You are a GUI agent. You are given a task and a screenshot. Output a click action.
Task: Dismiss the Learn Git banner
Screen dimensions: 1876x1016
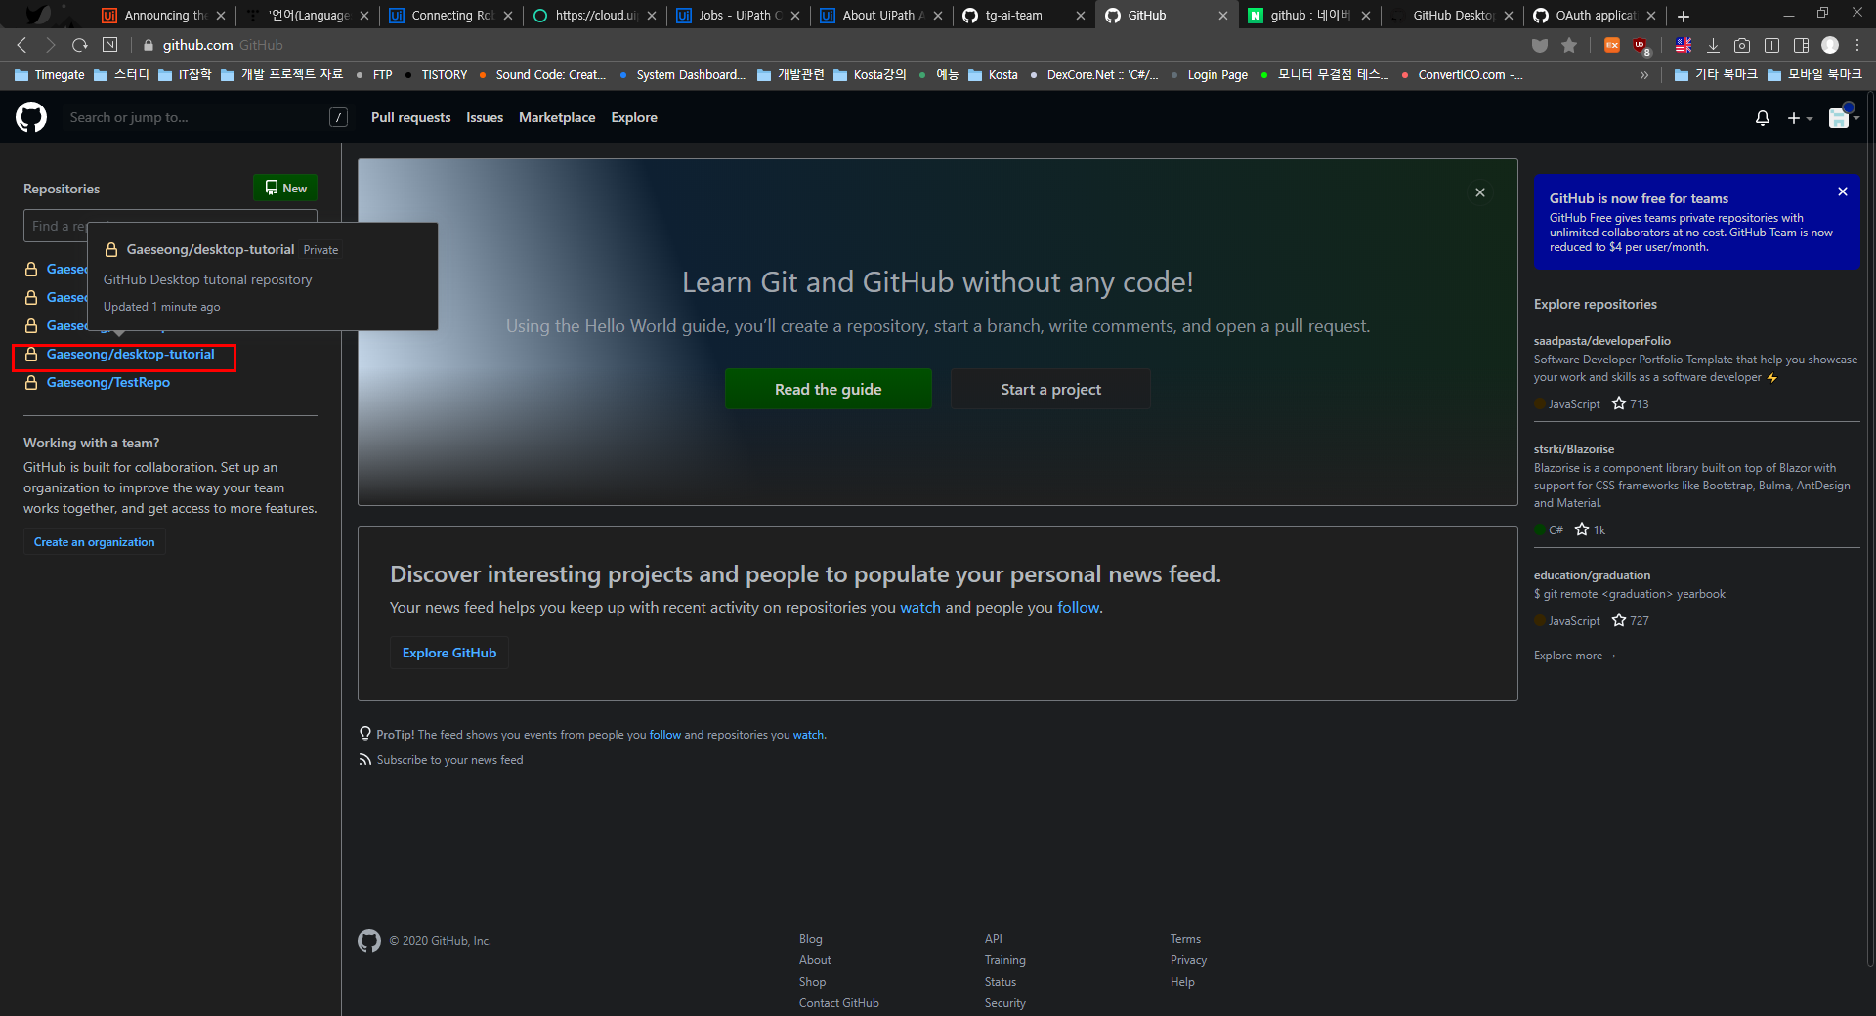[x=1480, y=192]
